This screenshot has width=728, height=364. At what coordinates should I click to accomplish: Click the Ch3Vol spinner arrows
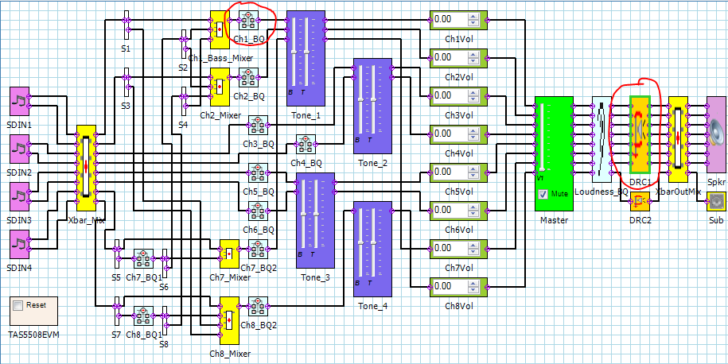pos(473,96)
